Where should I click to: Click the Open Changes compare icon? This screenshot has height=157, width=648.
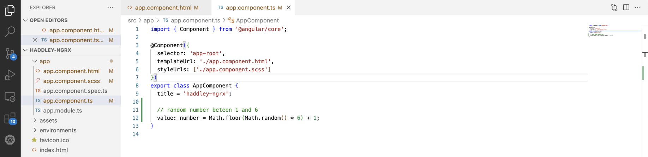coord(614,7)
